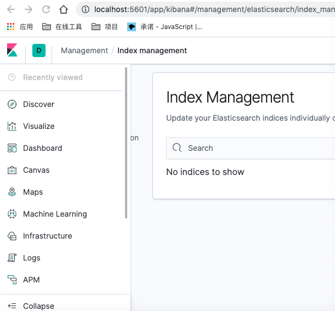Open Logs in the sidebar
Viewport: 335px width, 311px height.
[32, 258]
